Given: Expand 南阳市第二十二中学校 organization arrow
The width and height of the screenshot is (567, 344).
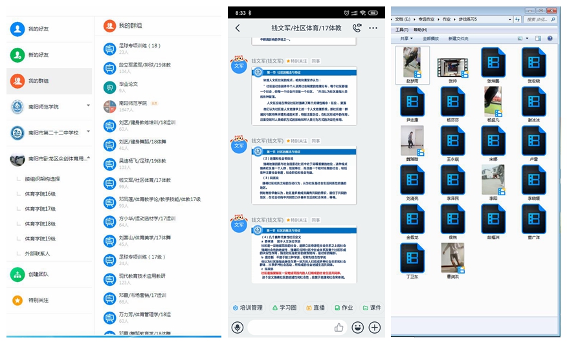Looking at the screenshot, I should 89,133.
